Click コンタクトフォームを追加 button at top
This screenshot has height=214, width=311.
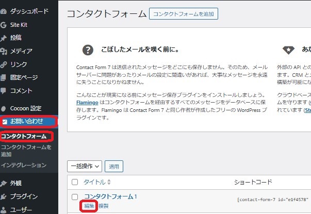click(x=183, y=14)
